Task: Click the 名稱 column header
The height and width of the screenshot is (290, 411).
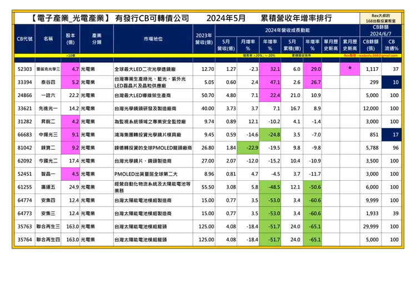Action: click(x=48, y=39)
